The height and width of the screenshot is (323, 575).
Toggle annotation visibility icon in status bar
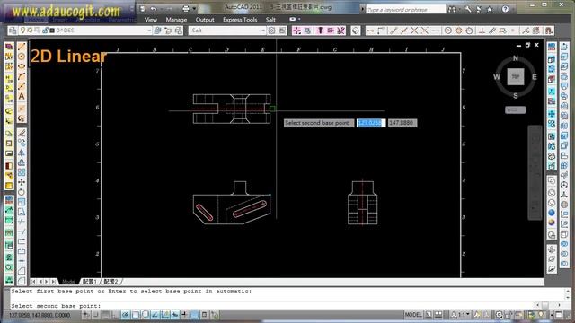477,315
